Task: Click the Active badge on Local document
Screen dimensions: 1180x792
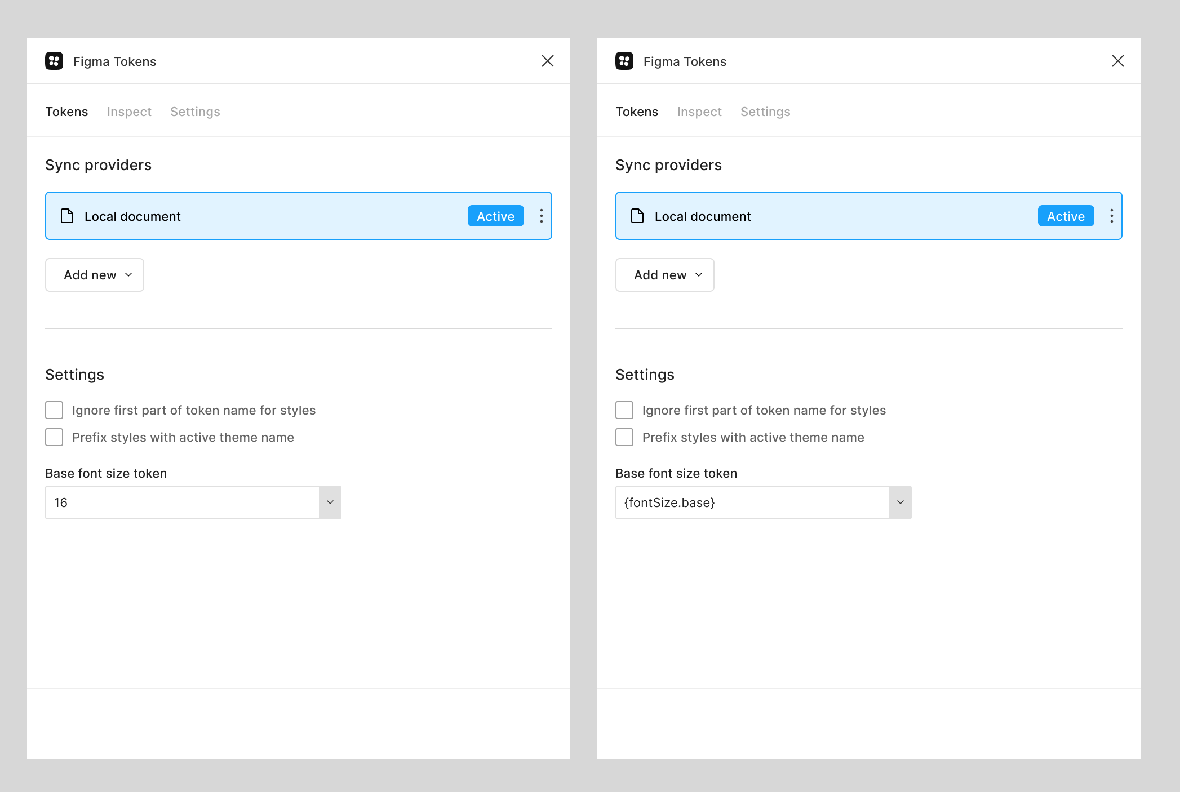Action: point(495,216)
